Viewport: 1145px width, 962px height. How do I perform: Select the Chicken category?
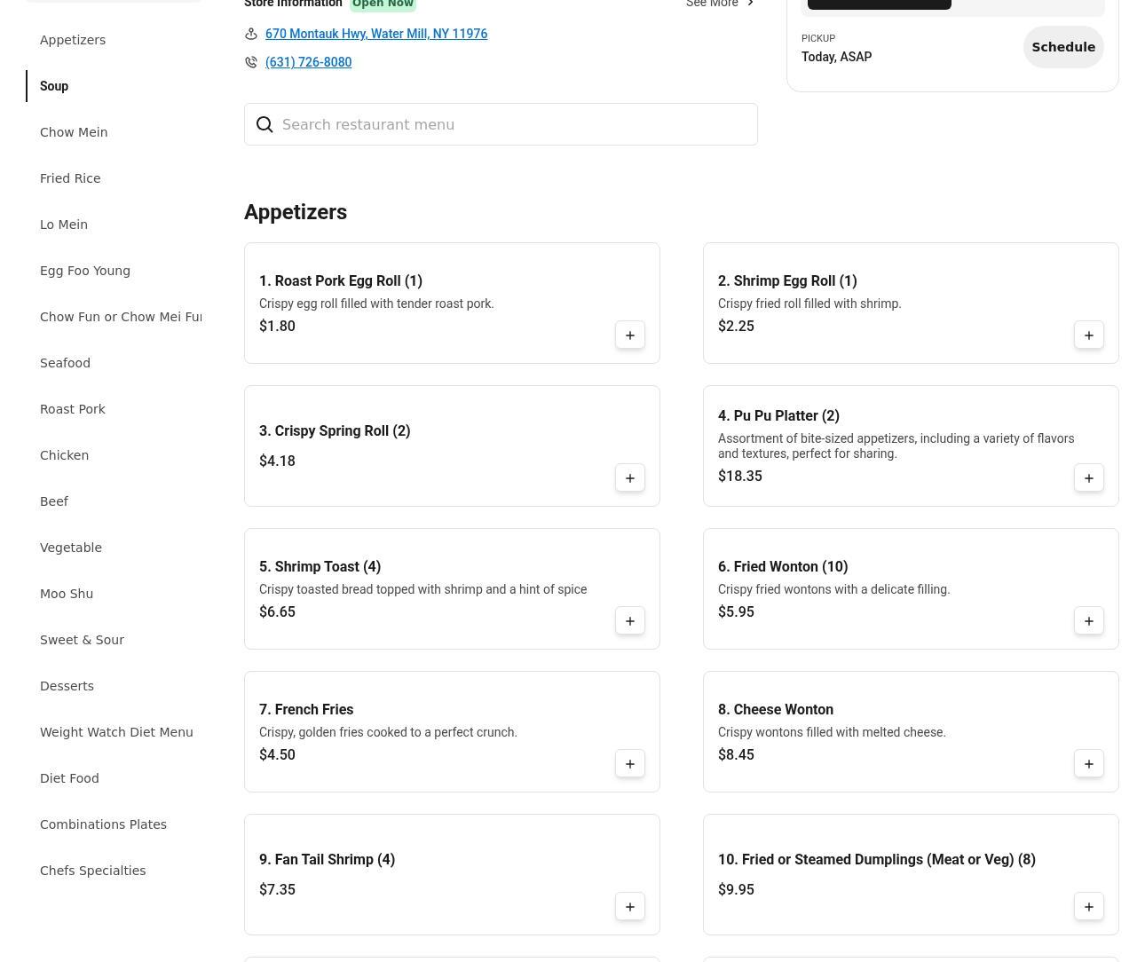pos(64,455)
